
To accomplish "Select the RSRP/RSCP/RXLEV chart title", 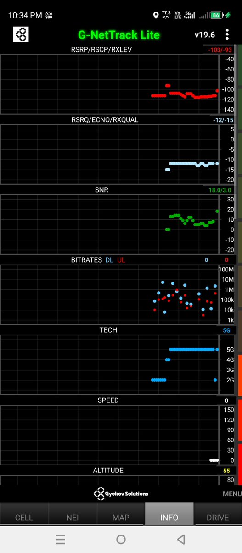I will click(x=101, y=49).
